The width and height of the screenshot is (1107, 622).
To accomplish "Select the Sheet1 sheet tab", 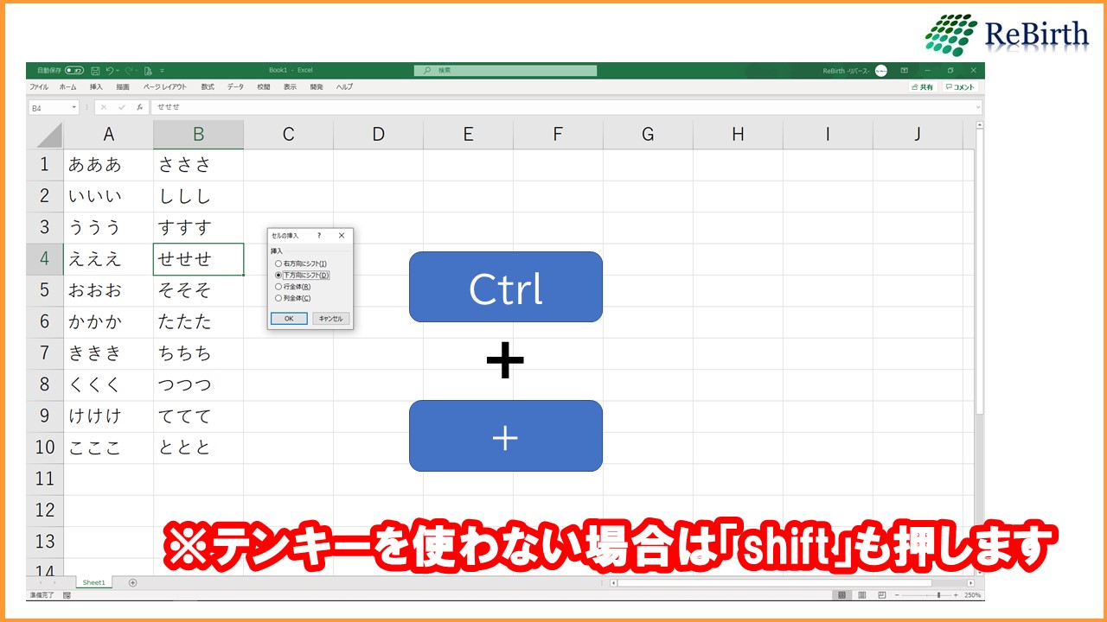I will pos(93,582).
